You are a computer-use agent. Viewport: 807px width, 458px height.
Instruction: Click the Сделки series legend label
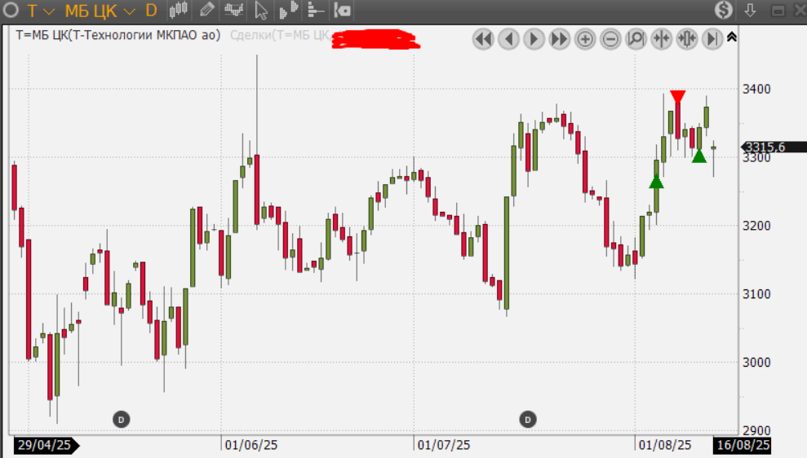pos(278,35)
